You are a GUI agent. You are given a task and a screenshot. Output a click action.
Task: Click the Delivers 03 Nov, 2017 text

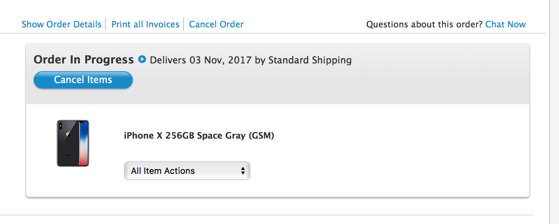click(201, 60)
